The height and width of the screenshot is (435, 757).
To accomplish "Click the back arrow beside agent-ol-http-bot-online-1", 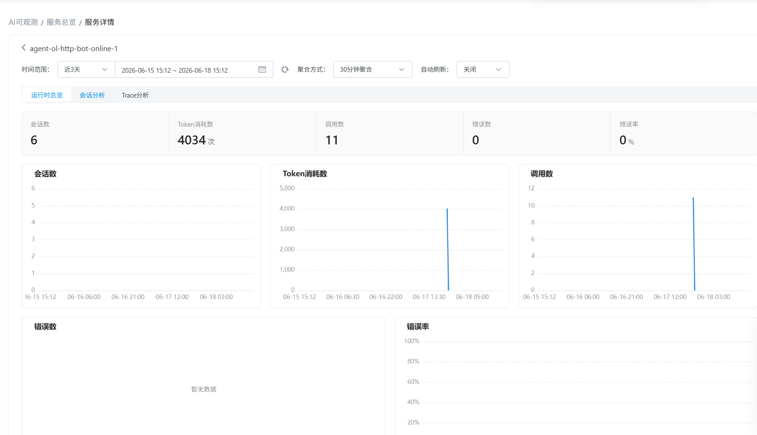I will pyautogui.click(x=24, y=48).
